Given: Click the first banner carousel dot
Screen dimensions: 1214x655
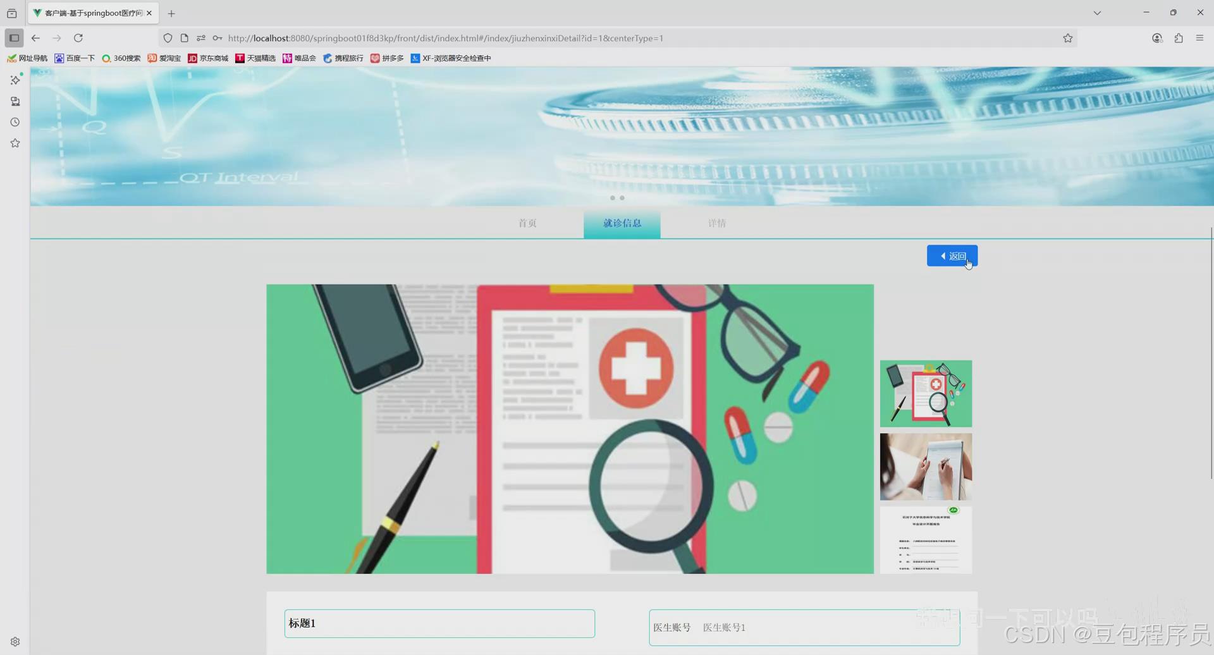Looking at the screenshot, I should pyautogui.click(x=613, y=198).
